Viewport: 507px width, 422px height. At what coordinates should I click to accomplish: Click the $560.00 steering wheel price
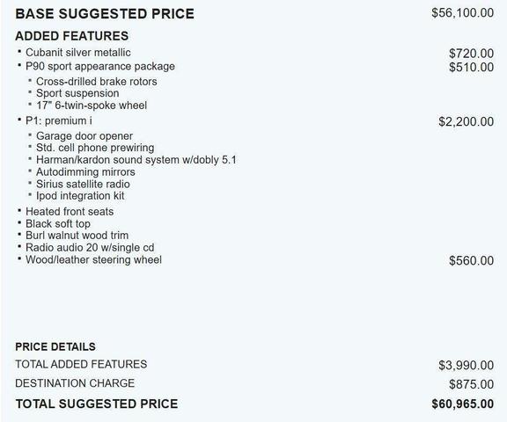pyautogui.click(x=471, y=261)
